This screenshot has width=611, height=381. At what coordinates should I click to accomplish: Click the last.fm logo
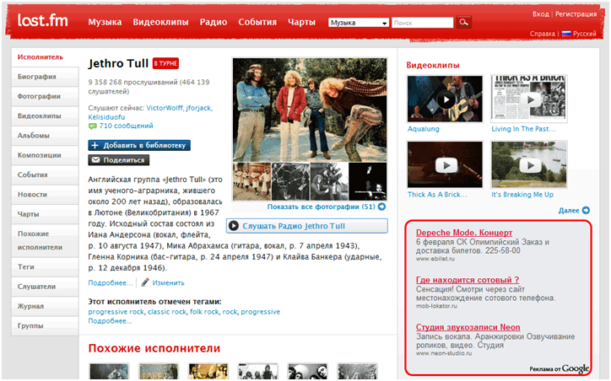pyautogui.click(x=42, y=20)
